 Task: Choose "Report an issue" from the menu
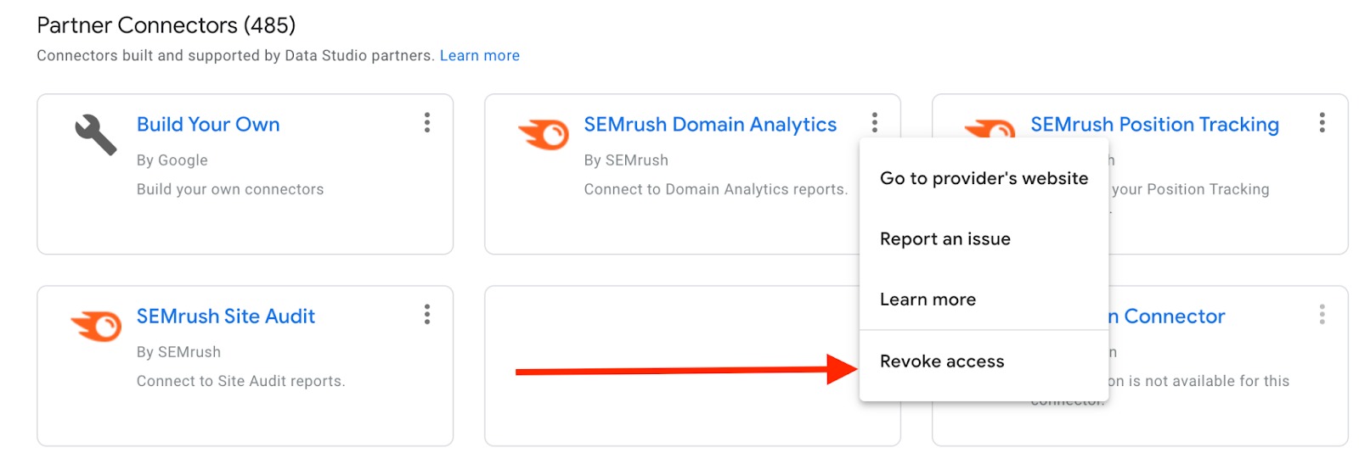coord(945,239)
